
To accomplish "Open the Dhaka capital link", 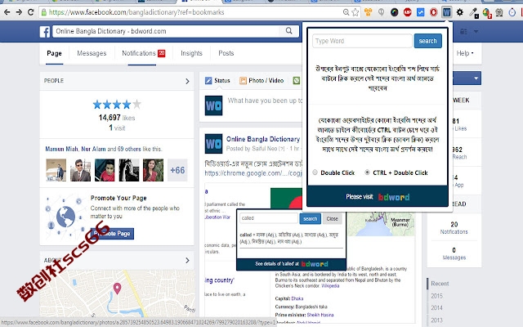I will (x=297, y=298).
